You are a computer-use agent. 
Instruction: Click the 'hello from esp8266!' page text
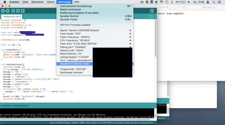pos(171,13)
